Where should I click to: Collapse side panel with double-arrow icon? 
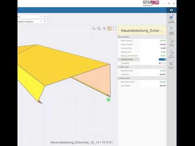coord(171,10)
